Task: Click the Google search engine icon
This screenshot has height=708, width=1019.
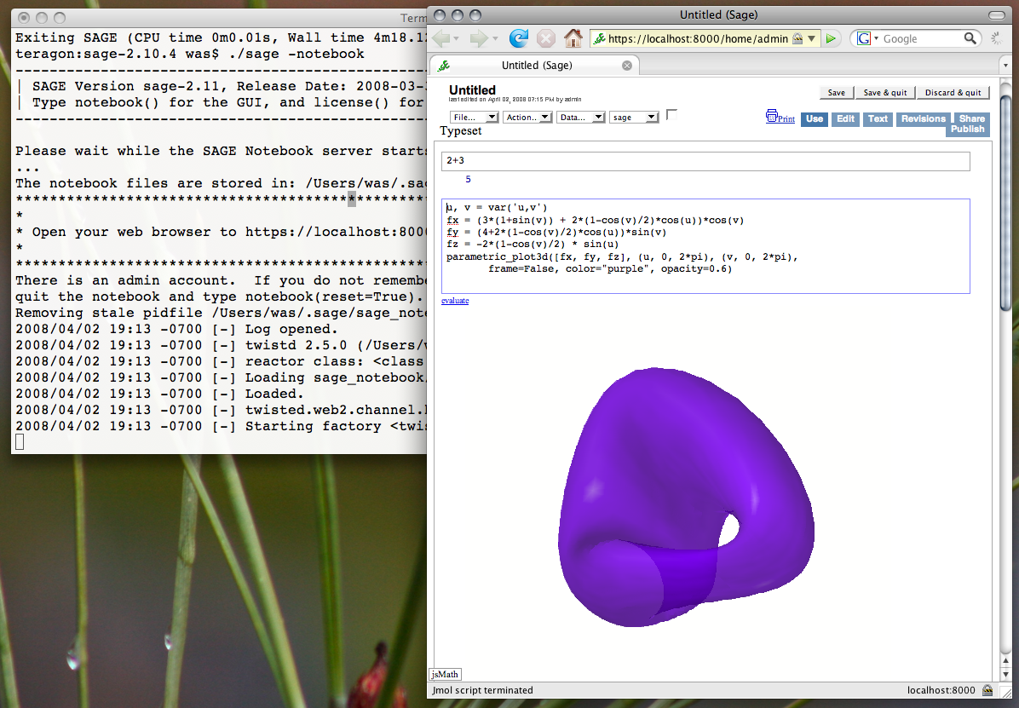Action: (864, 39)
